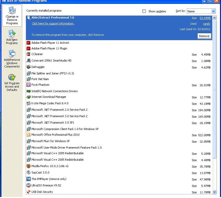Click 'The KMPlayer (remove only)' entry name
The height and width of the screenshot is (198, 221).
[x=49, y=179]
